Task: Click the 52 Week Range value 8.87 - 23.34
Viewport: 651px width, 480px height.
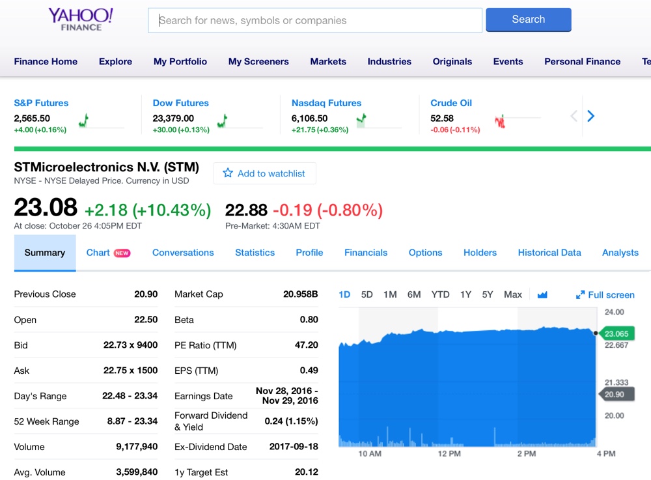Action: tap(132, 421)
